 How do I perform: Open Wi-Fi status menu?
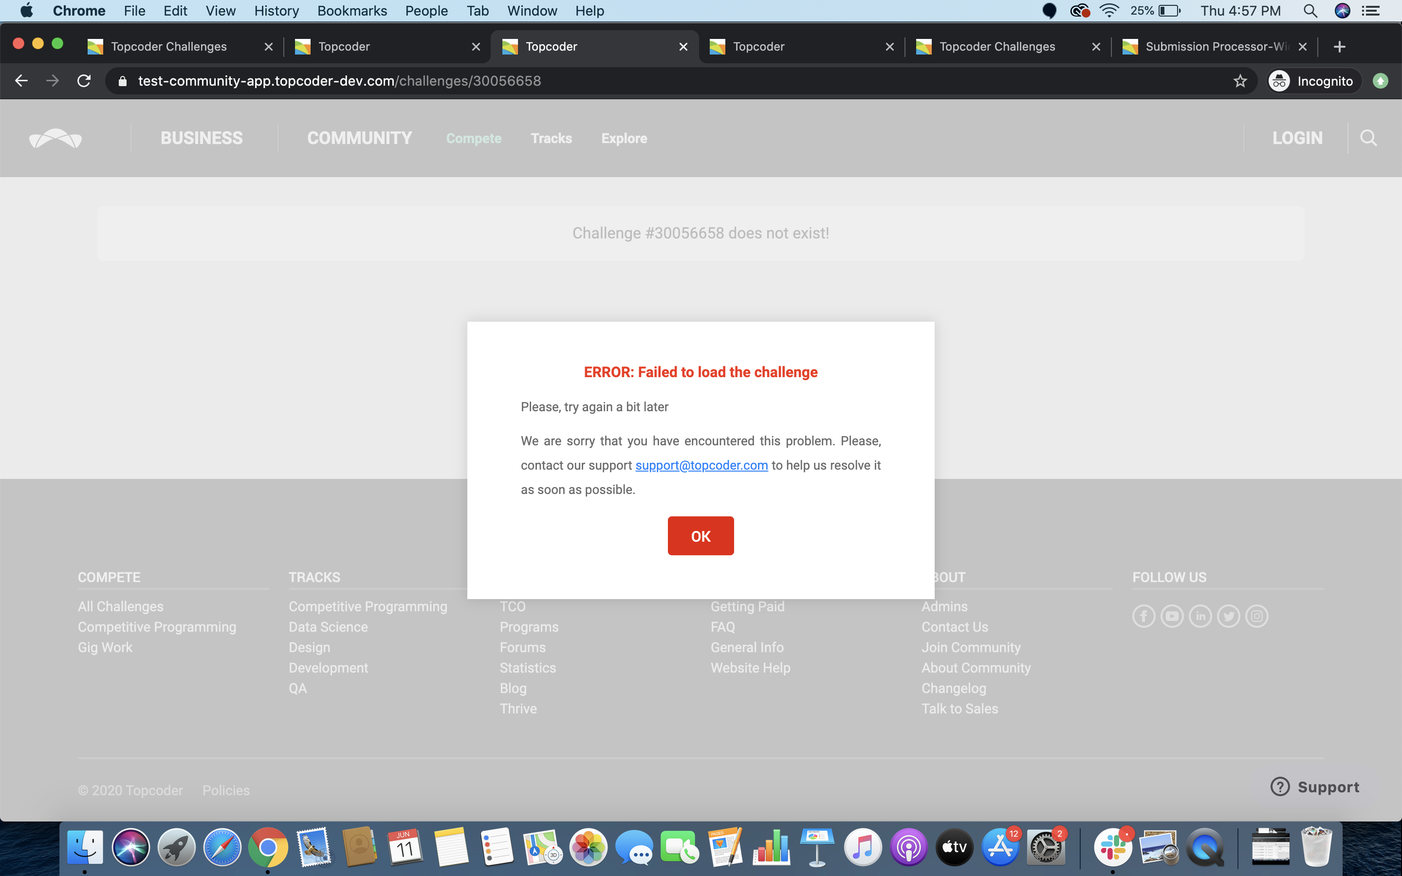(1109, 11)
